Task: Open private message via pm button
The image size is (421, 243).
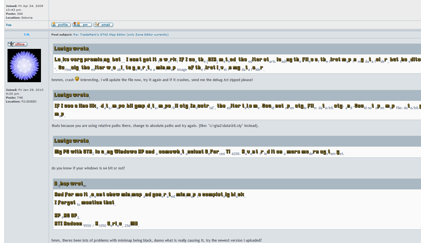Action: 82,25
